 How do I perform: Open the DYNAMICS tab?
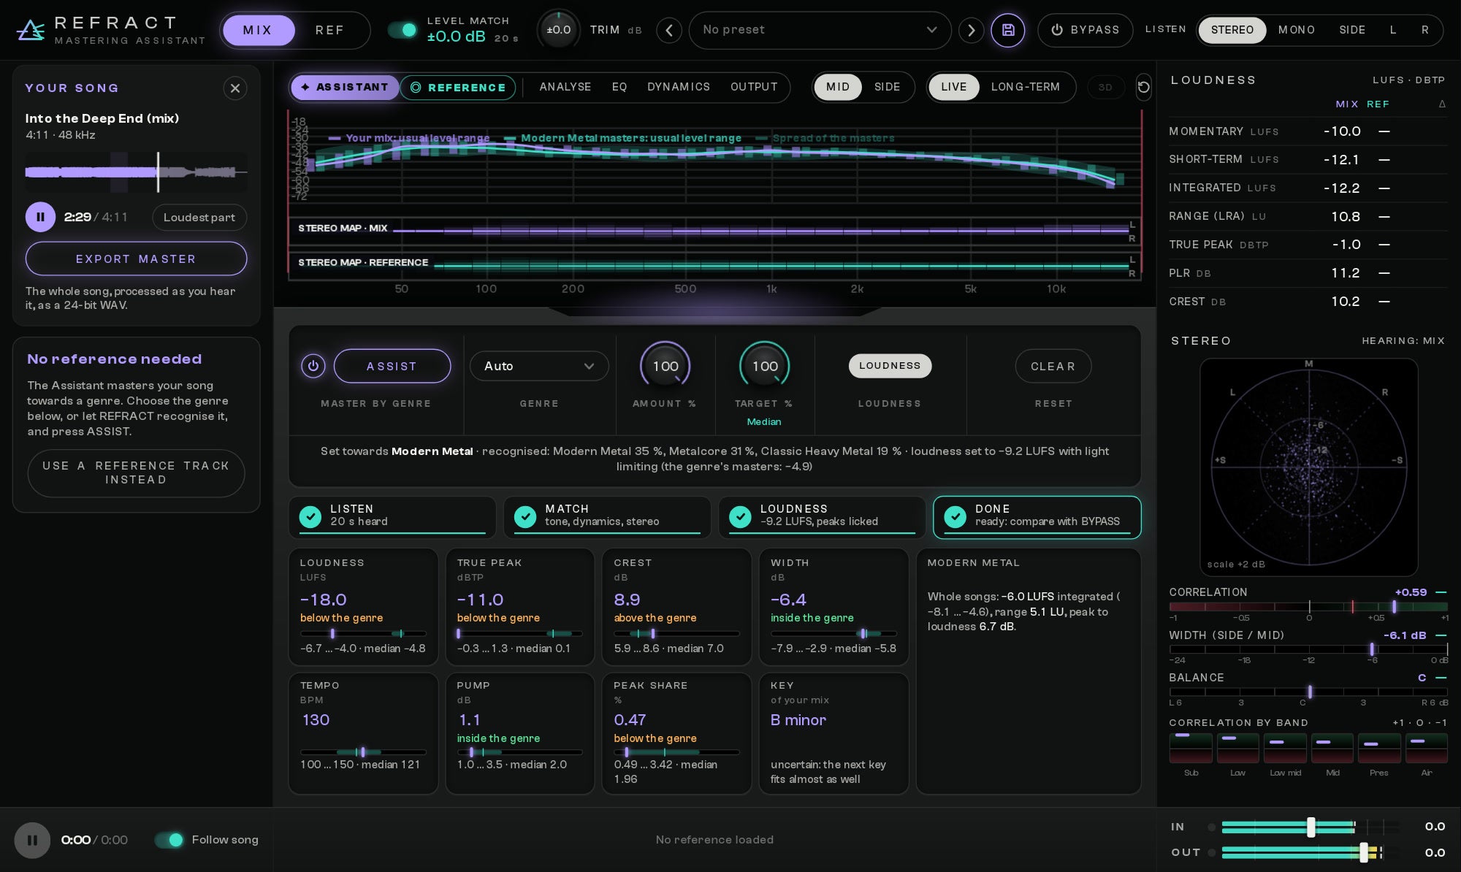pyautogui.click(x=679, y=87)
